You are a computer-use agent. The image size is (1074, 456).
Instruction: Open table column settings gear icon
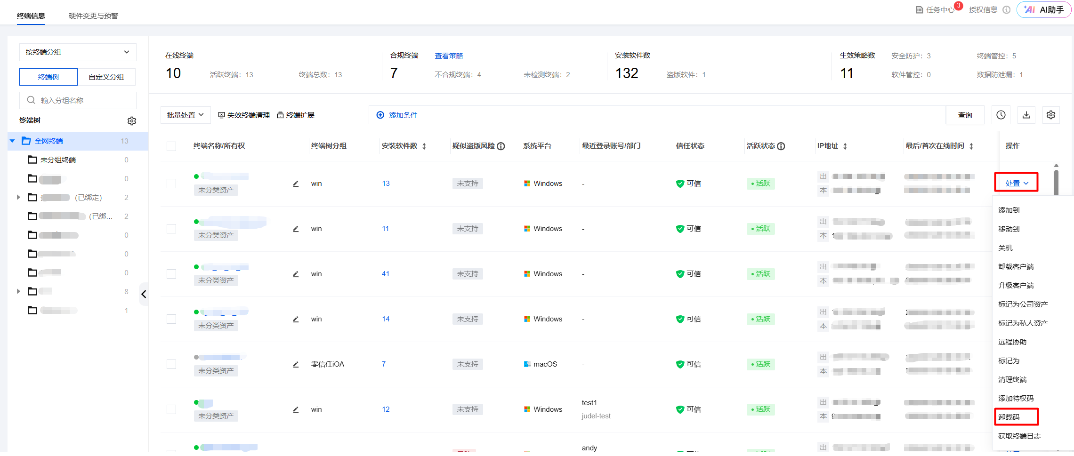tap(1051, 115)
